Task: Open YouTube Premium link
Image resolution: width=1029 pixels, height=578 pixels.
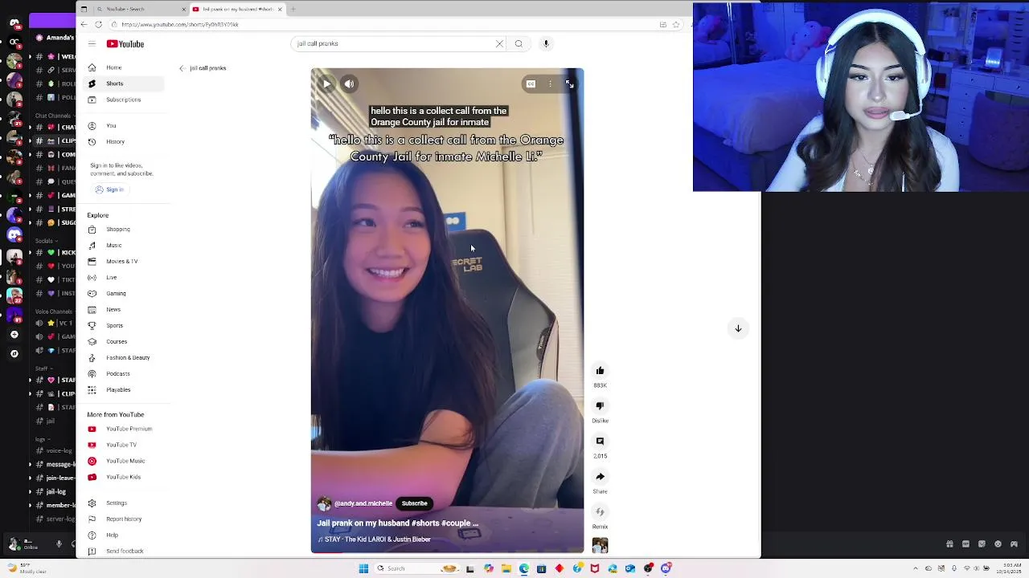Action: [x=129, y=429]
